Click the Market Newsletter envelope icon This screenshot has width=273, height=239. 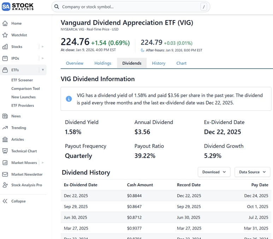tap(5, 174)
